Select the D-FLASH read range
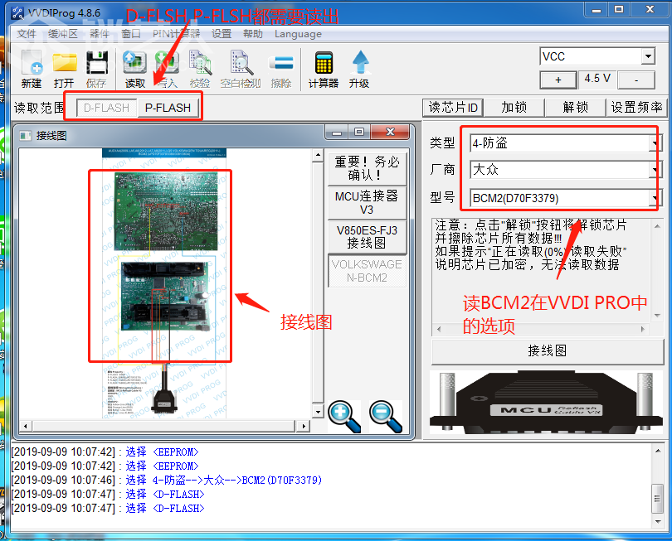 [107, 108]
